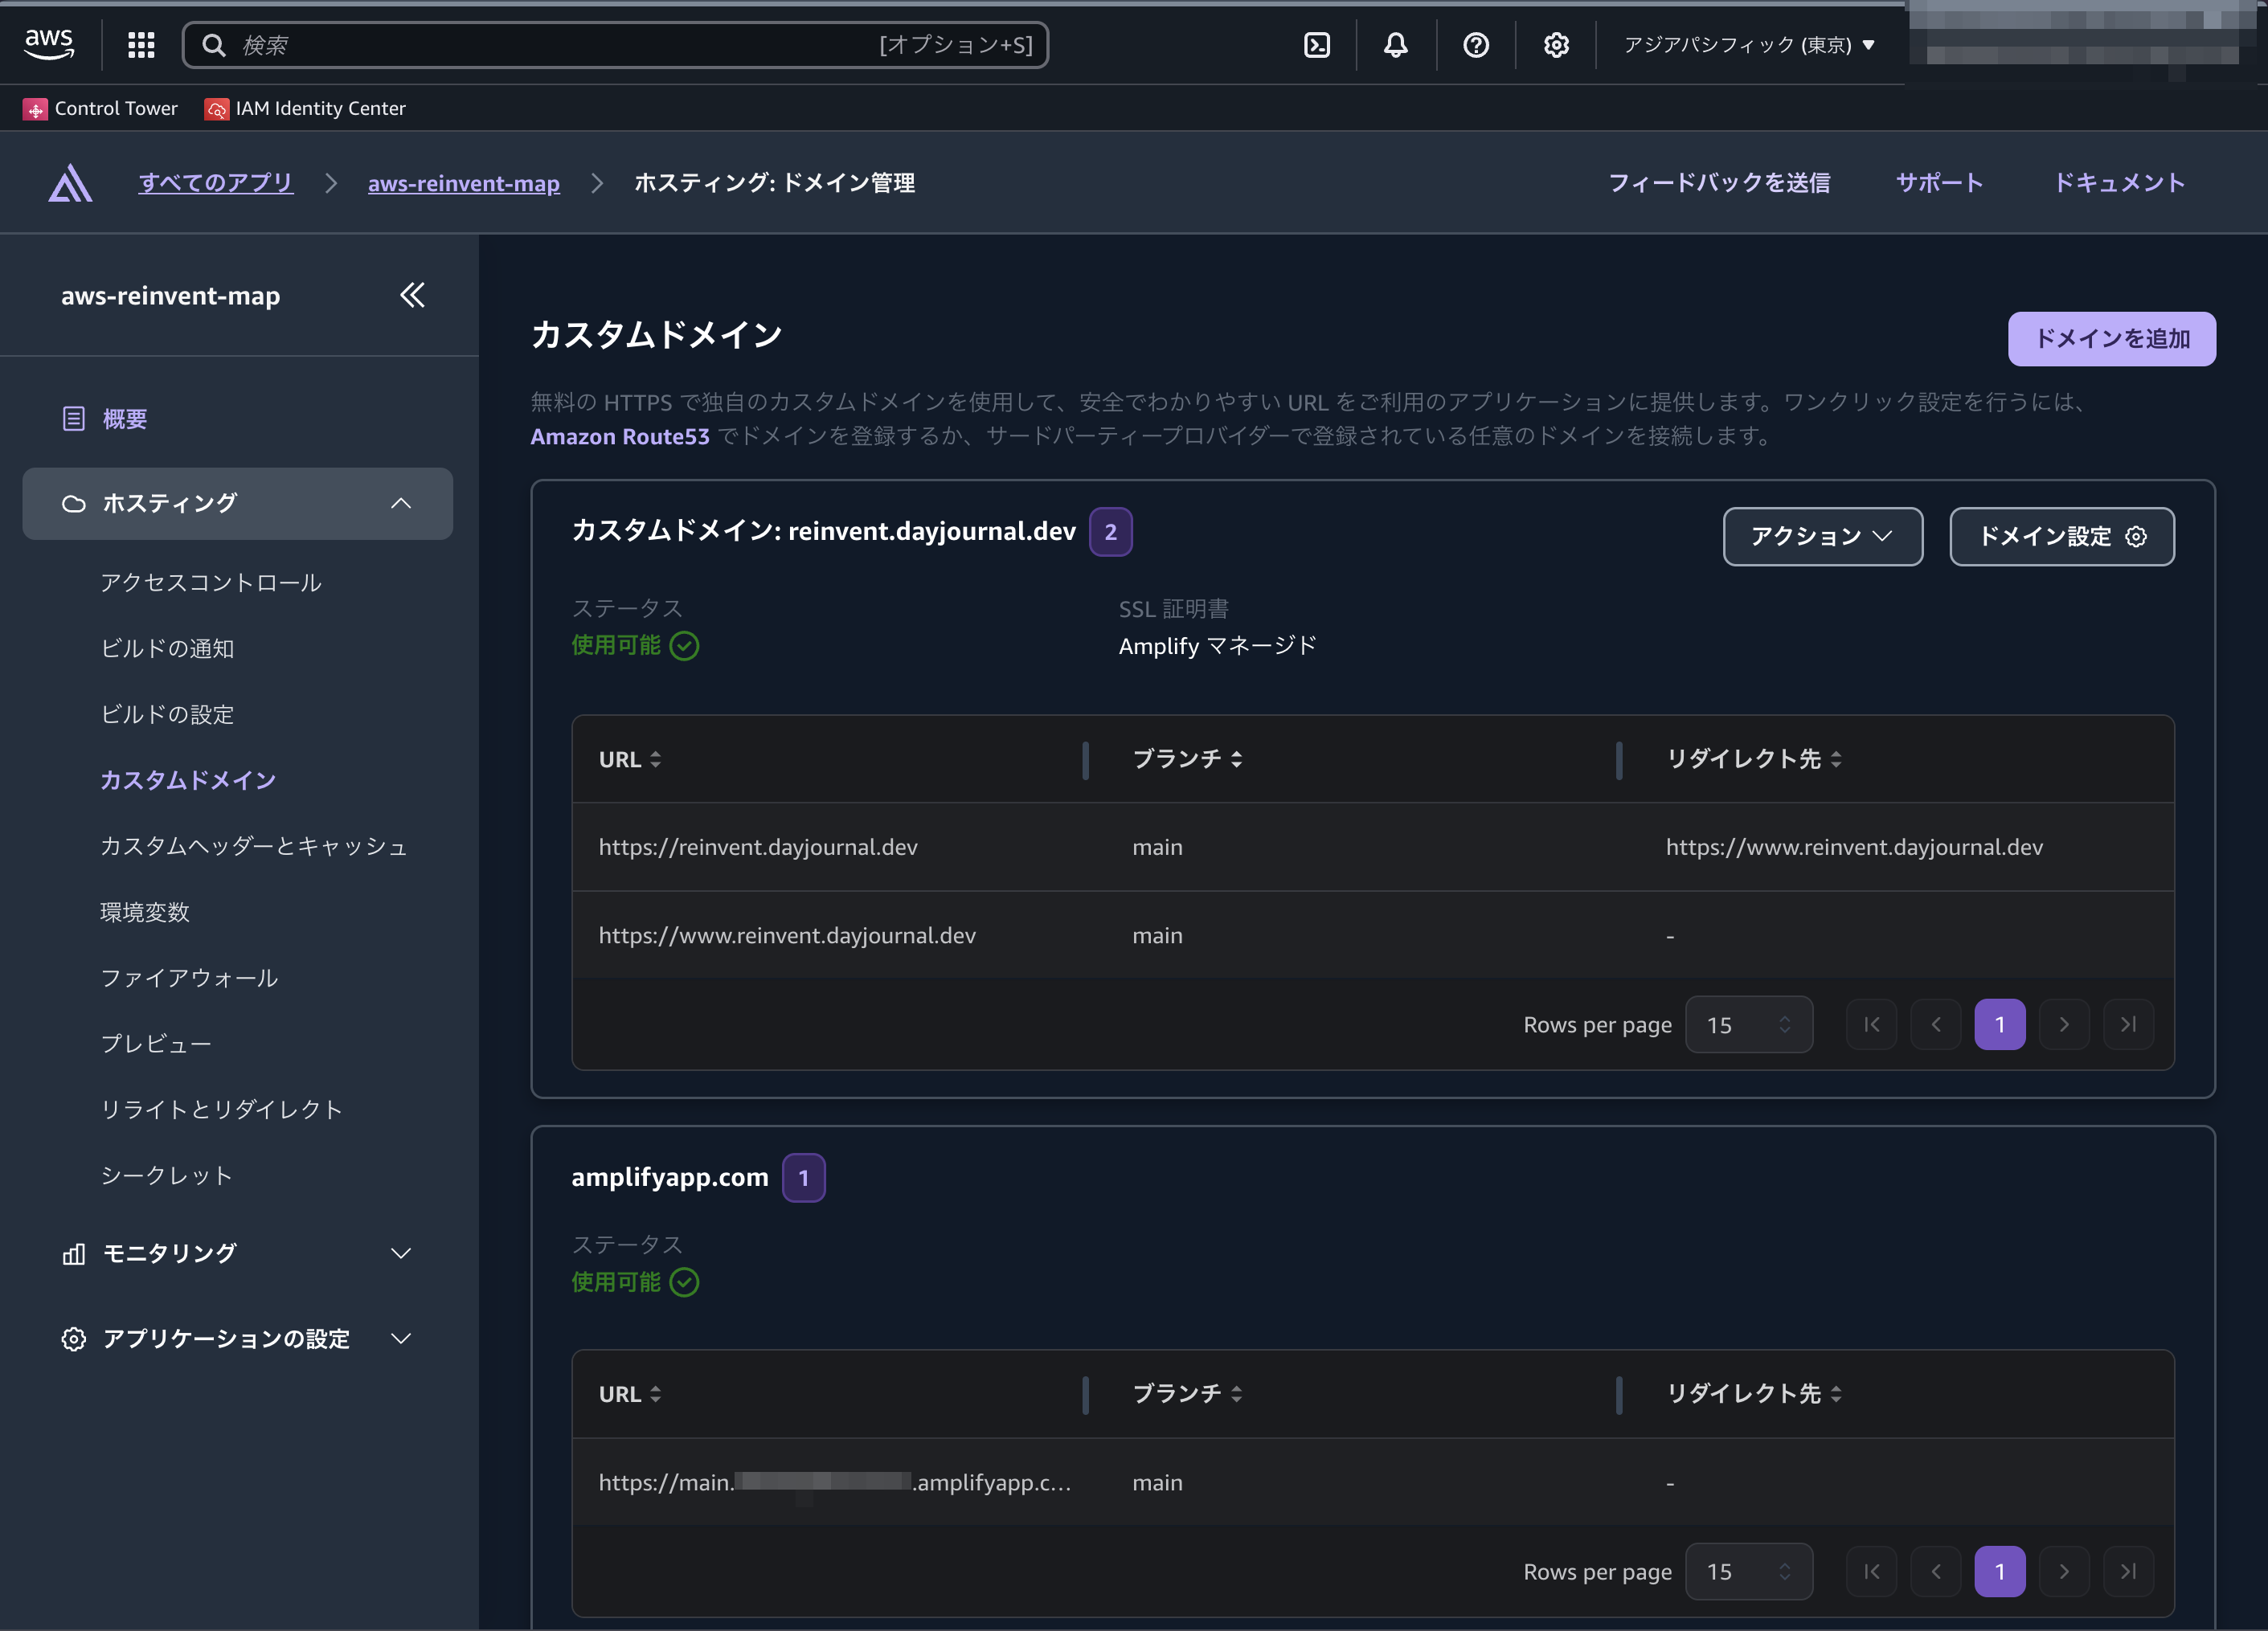Open region selector アジアパシフィック (東京)

(1748, 45)
